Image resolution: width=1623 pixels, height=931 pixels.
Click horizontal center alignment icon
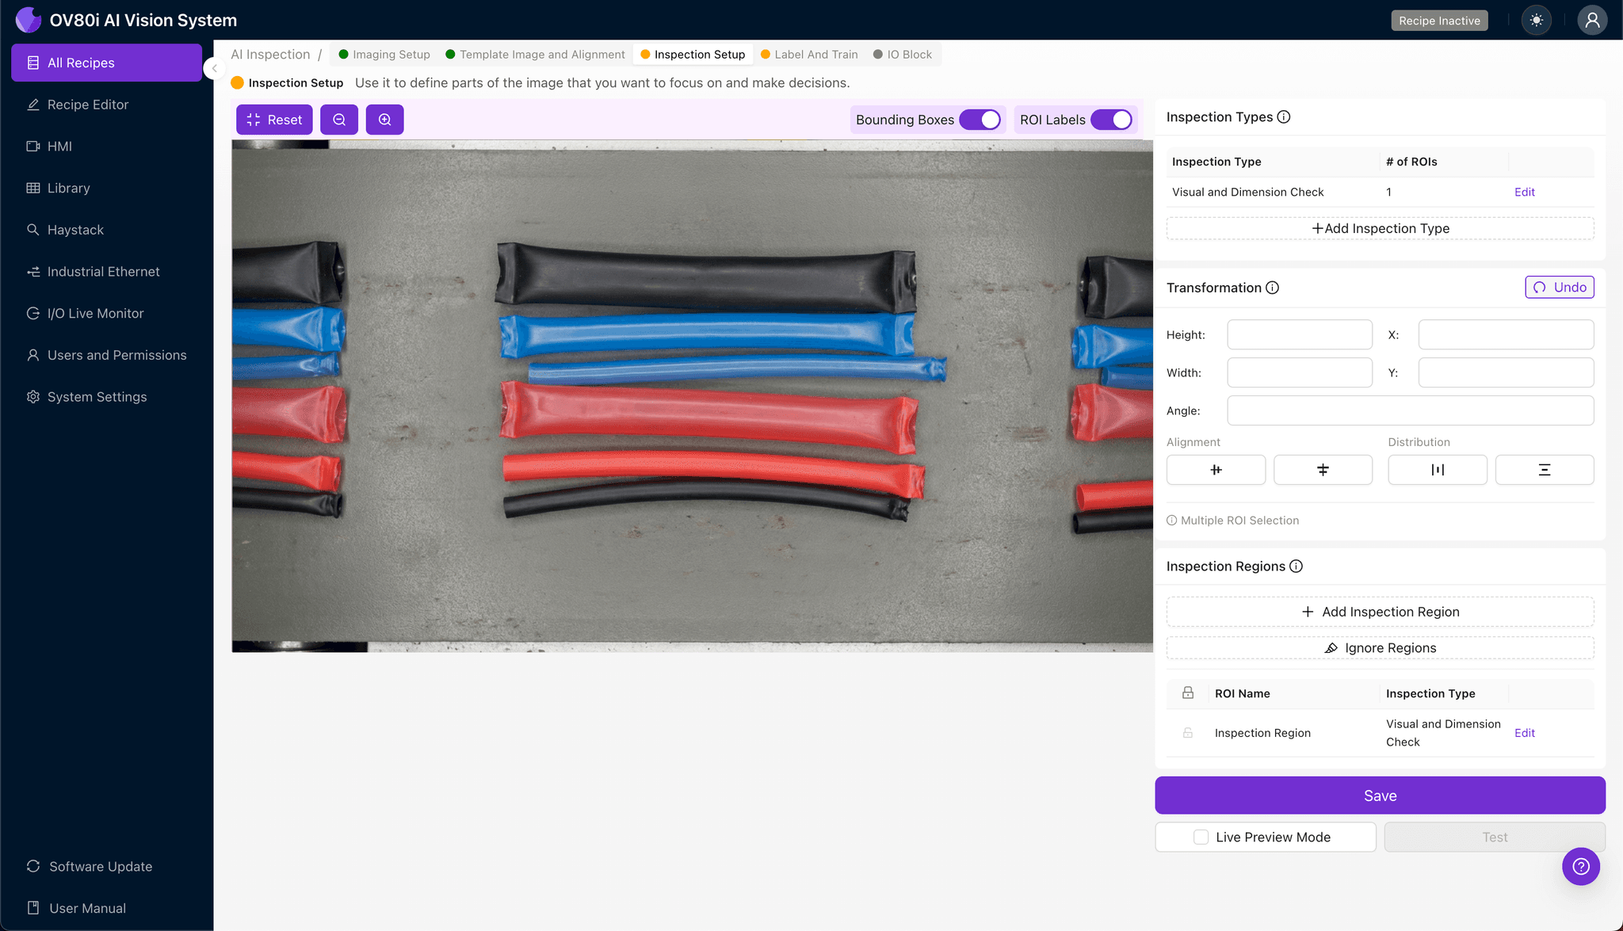(1216, 470)
